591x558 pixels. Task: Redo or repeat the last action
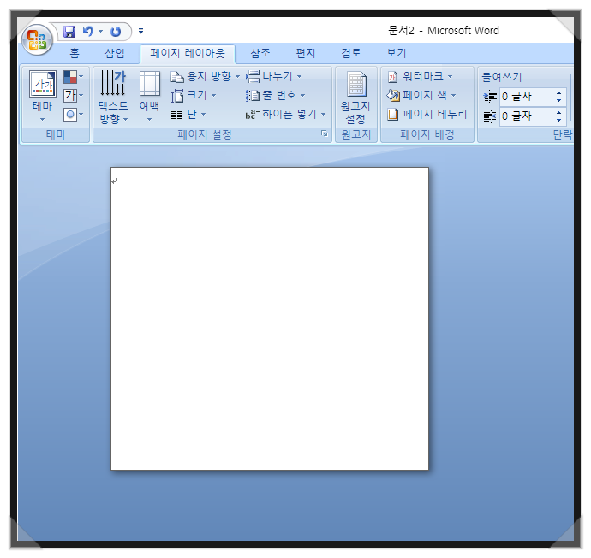pyautogui.click(x=116, y=32)
